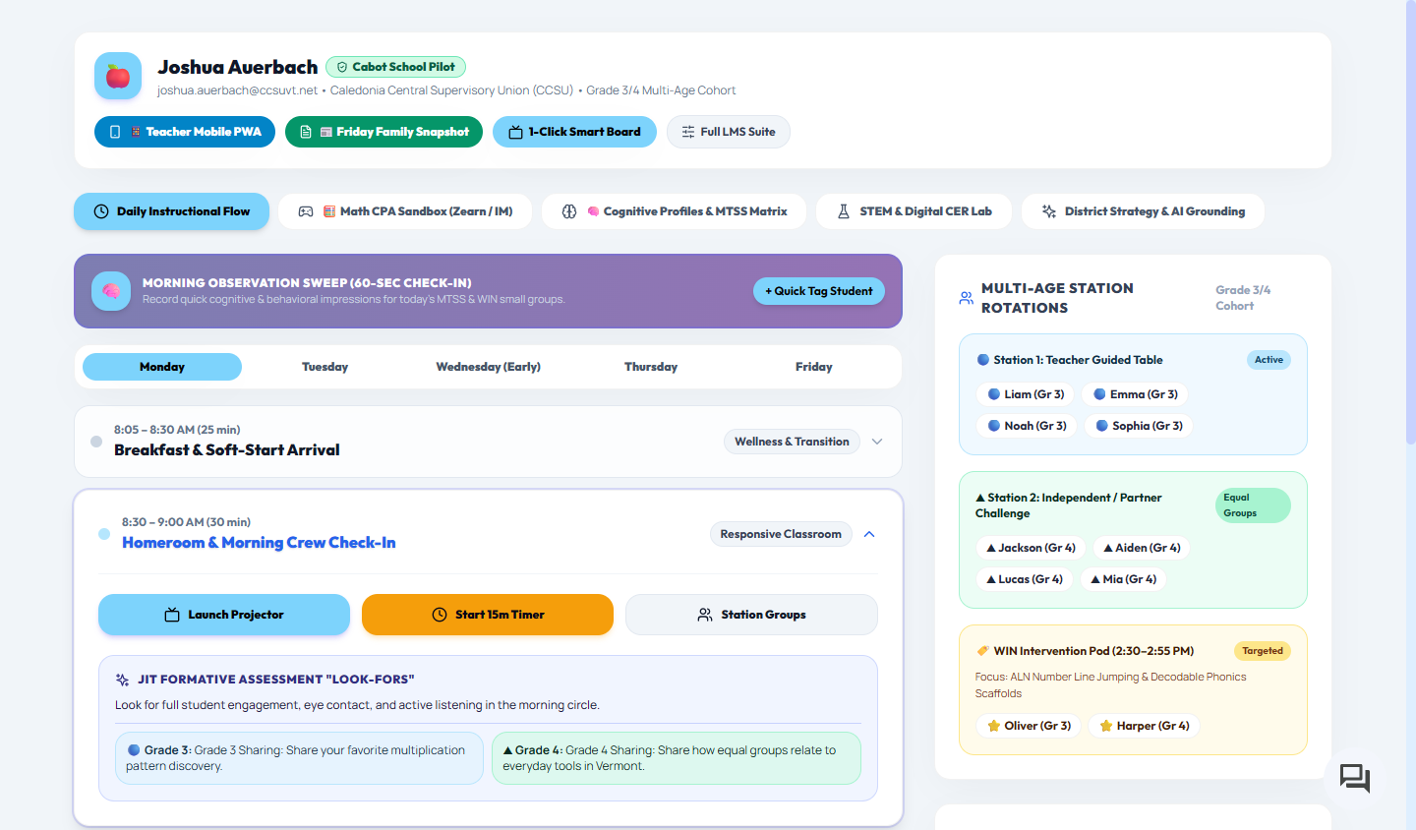Click the Grade 4 Sharing prompt card
Screen dimensions: 1416x830
tap(677, 758)
